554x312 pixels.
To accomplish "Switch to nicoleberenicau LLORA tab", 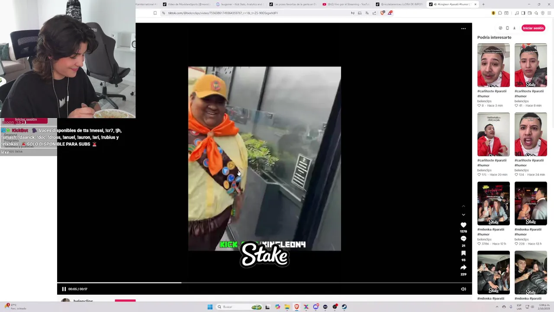I will point(399,4).
